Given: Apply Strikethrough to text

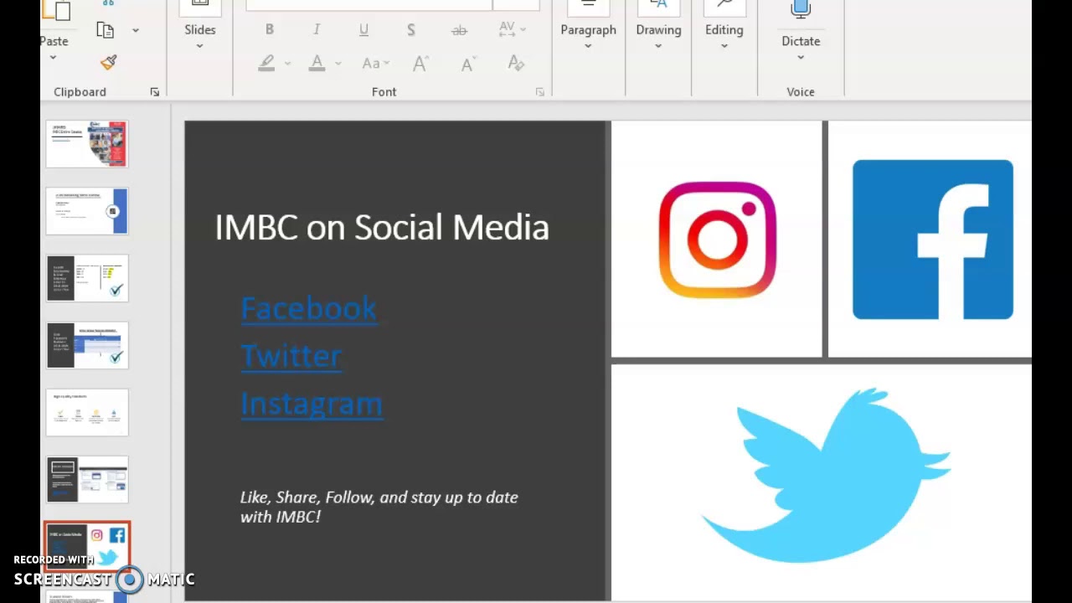Looking at the screenshot, I should click(x=459, y=30).
